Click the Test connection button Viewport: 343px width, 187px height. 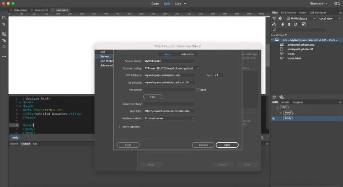(x=153, y=96)
